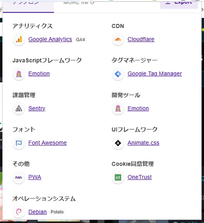Viewport: 204px width, 223px height.
Task: Click the Google Tag Manager diamond icon
Action: tap(118, 74)
